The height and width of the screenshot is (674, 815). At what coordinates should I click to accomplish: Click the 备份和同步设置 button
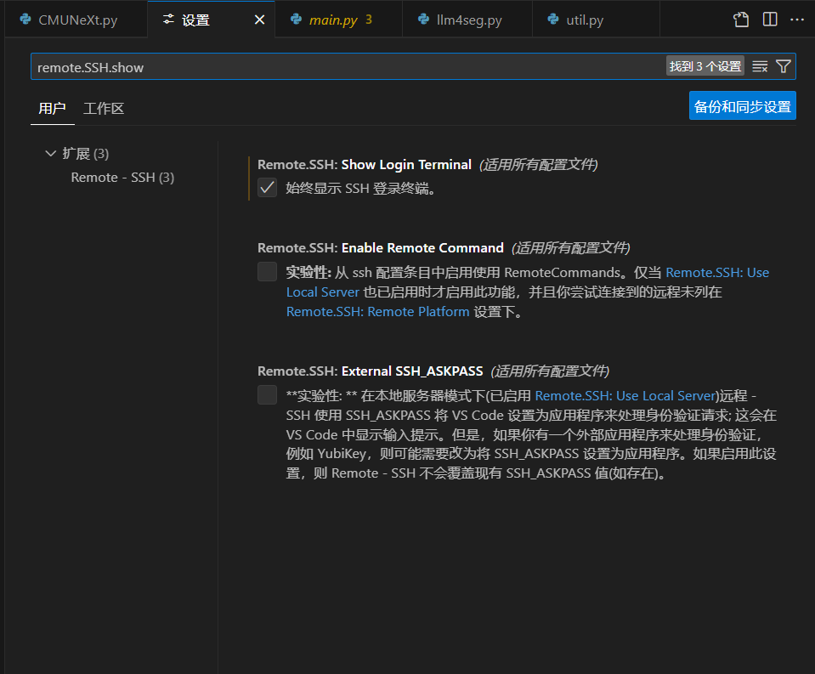(x=742, y=106)
